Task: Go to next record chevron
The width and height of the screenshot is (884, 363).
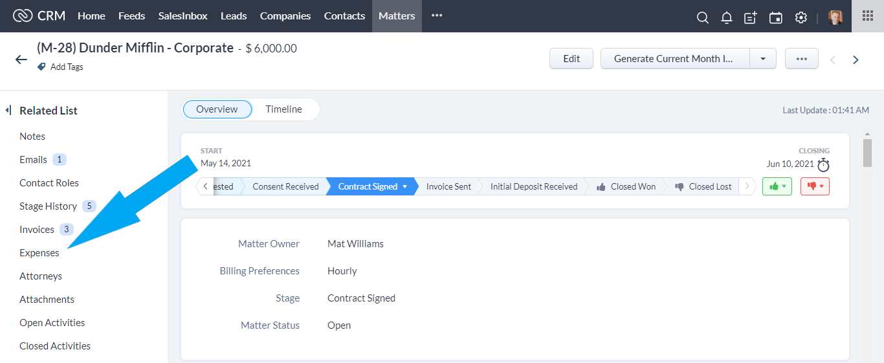Action: point(856,60)
